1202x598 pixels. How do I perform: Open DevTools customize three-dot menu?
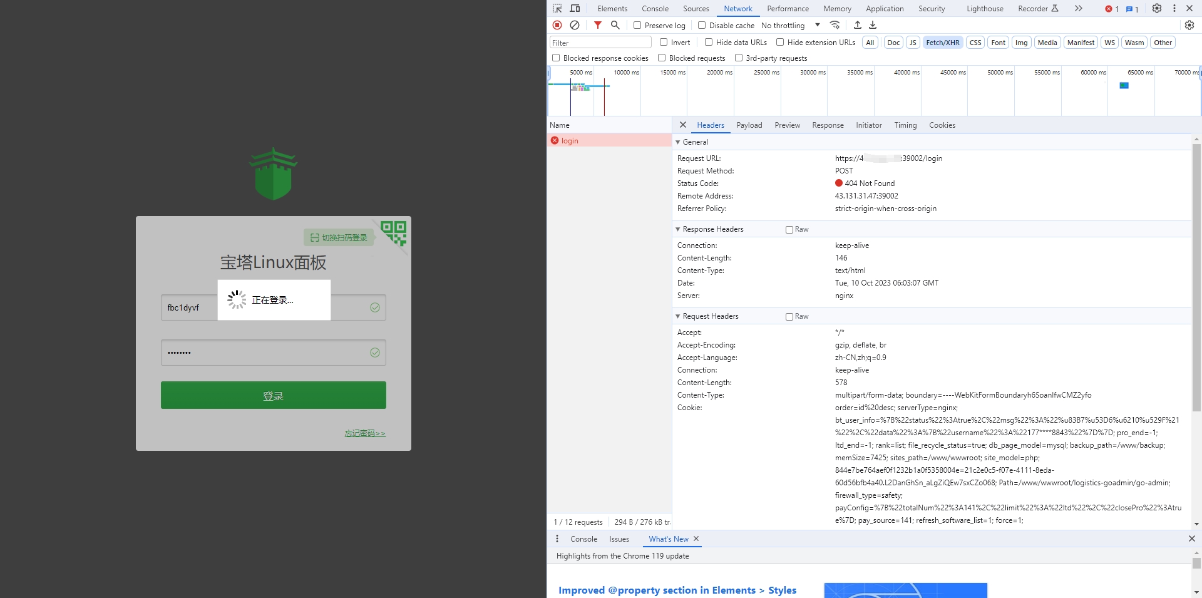[x=1174, y=8]
